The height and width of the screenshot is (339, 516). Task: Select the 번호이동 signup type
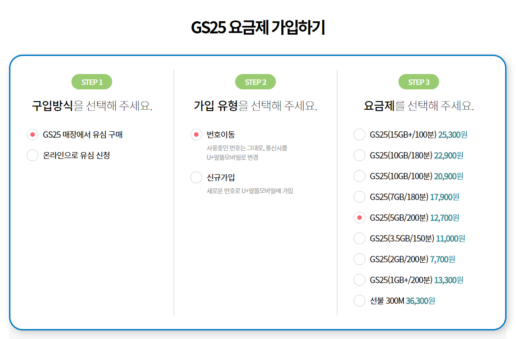(196, 135)
